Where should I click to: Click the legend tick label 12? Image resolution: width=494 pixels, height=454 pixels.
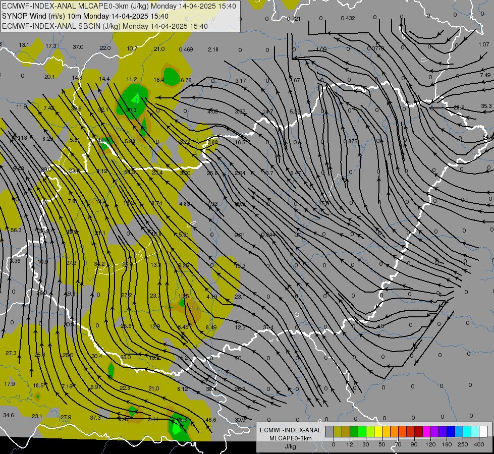(349, 444)
